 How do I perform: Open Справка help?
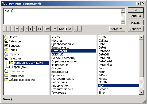tap(136, 29)
